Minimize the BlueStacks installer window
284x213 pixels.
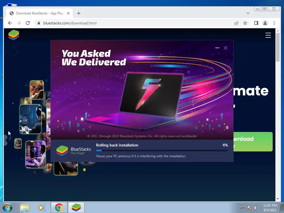217,48
